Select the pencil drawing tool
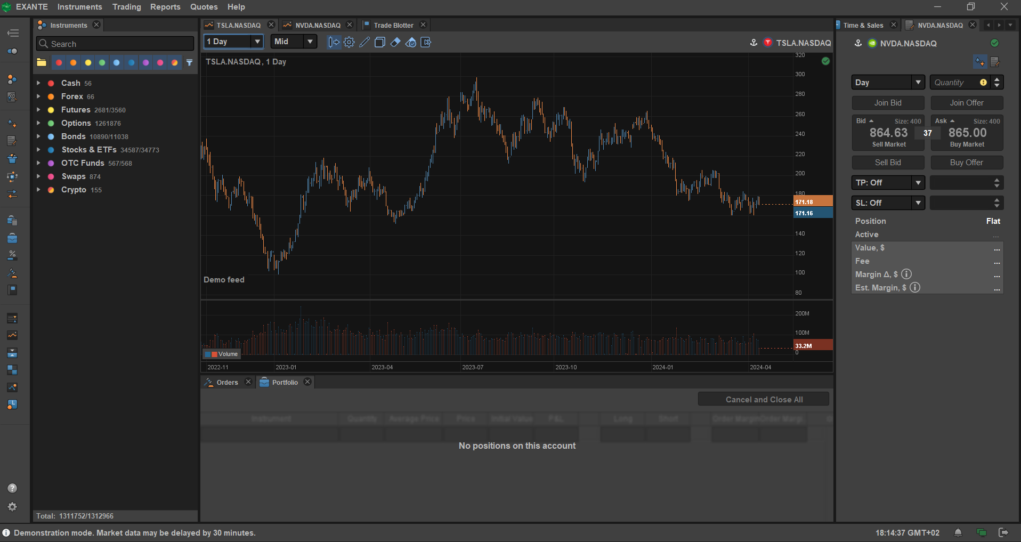 pos(364,43)
